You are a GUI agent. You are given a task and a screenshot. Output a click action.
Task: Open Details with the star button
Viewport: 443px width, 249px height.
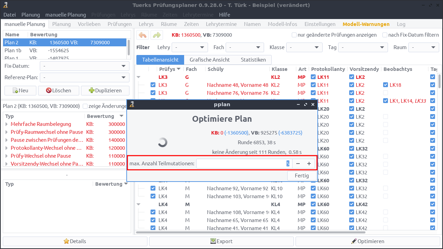point(75,241)
